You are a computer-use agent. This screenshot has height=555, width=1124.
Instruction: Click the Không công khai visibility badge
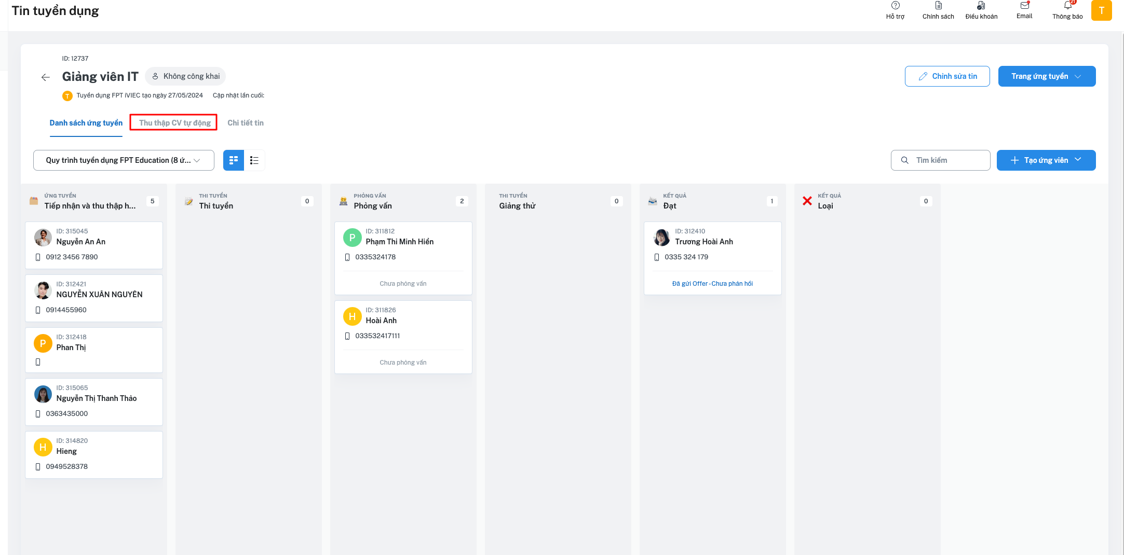pos(185,76)
